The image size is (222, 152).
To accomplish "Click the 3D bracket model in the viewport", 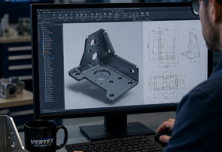I will click(104, 65).
